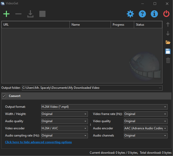Open the Video quality dropdown
The height and width of the screenshot is (156, 173).
click(x=146, y=121)
